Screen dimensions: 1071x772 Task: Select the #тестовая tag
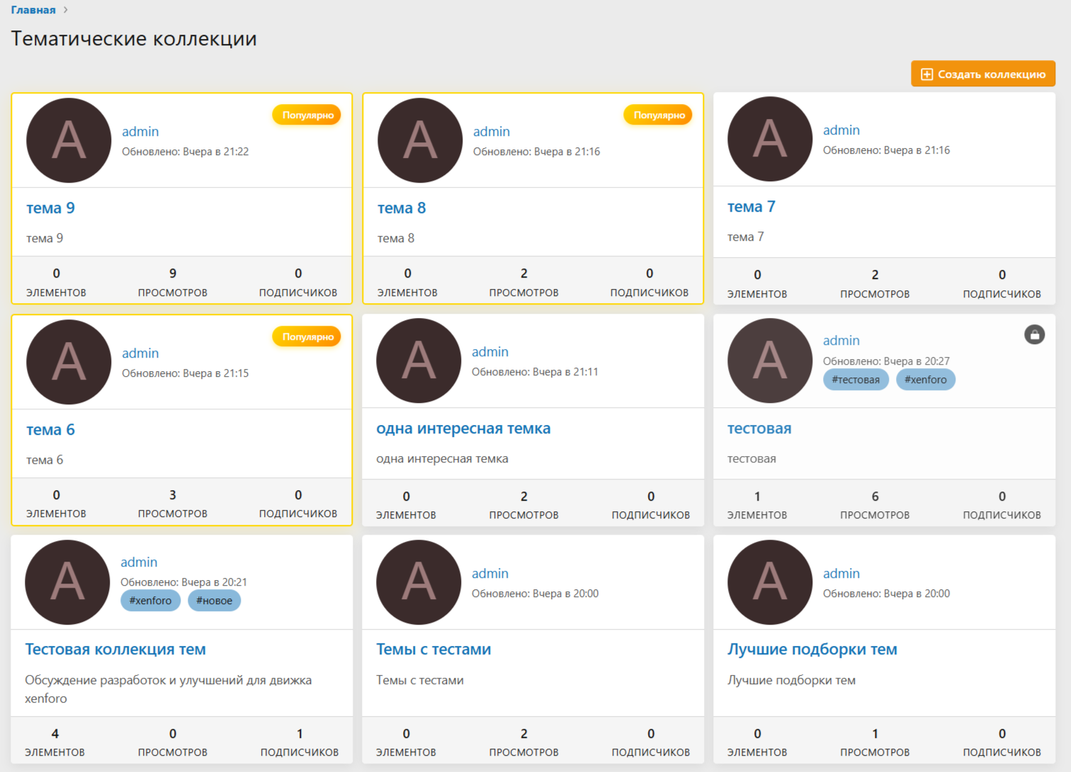855,380
